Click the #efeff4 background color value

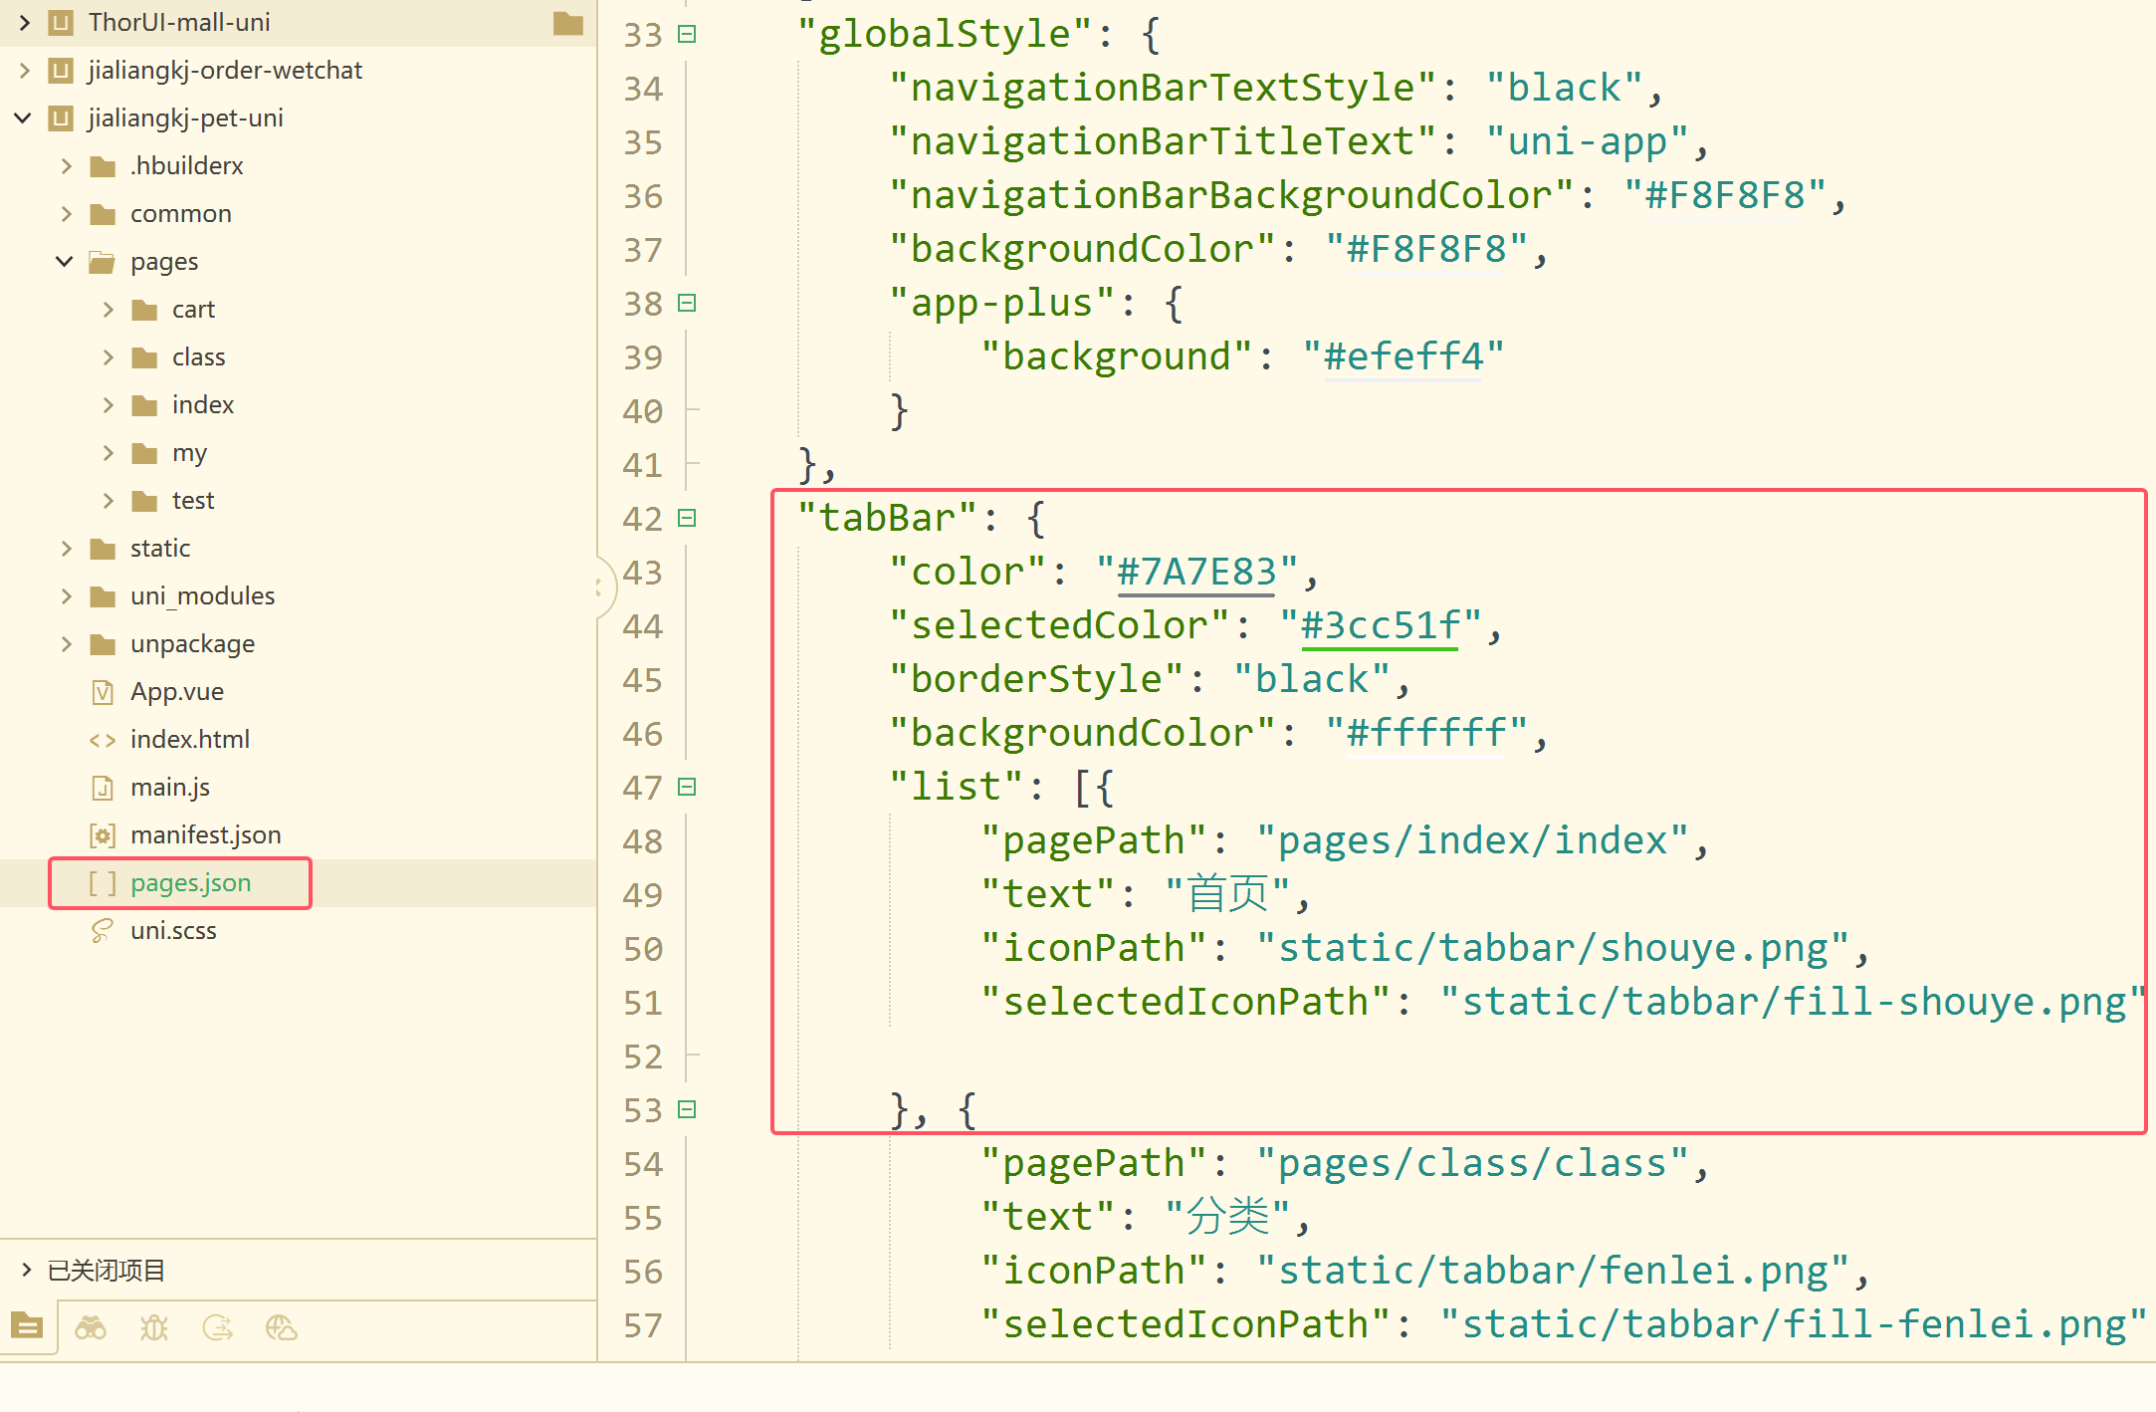(x=1403, y=356)
